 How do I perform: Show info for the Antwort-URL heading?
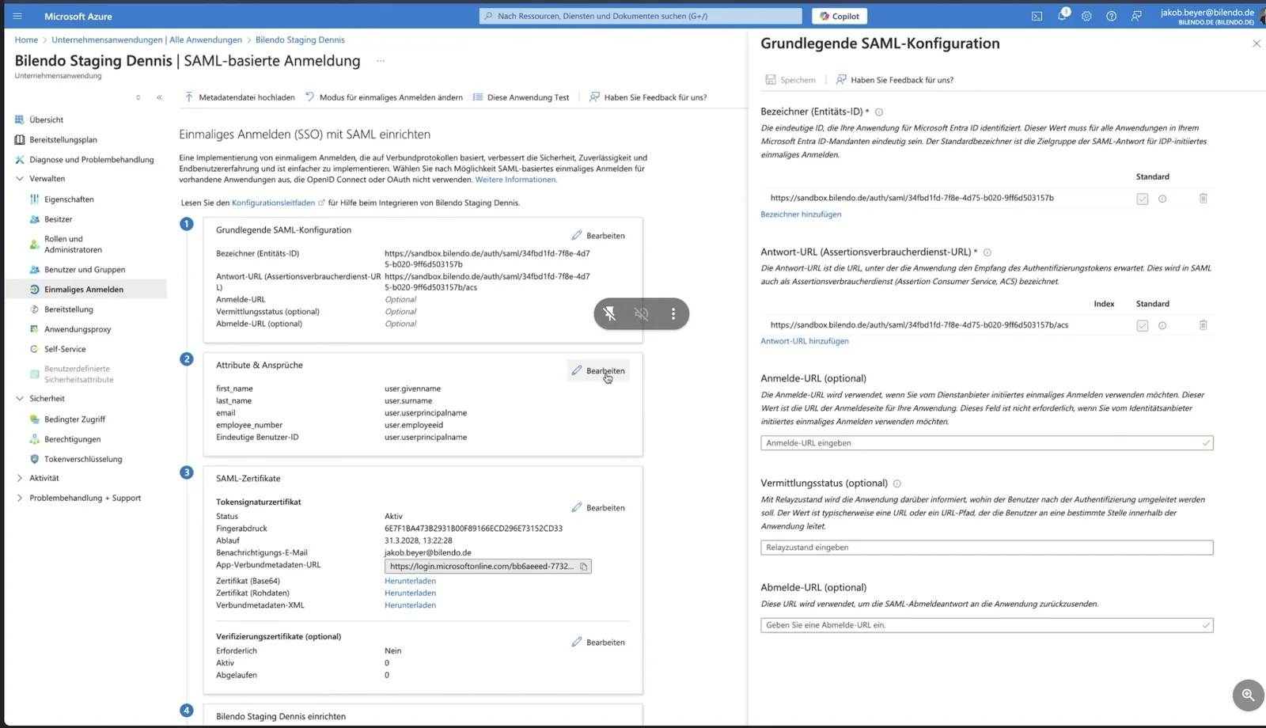pyautogui.click(x=987, y=252)
